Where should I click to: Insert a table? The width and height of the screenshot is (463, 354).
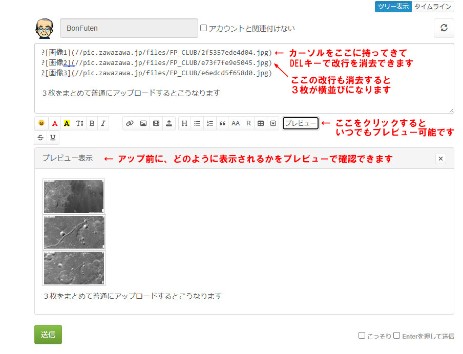[x=261, y=123]
